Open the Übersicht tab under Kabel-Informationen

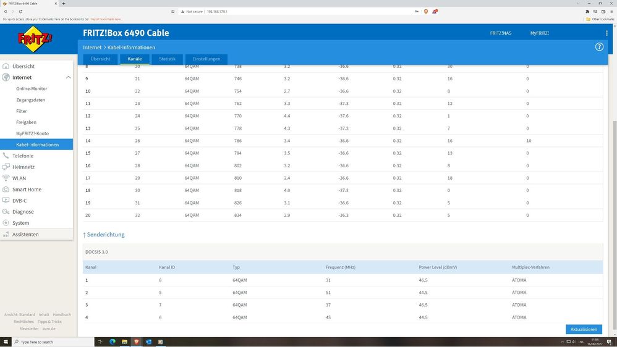100,59
